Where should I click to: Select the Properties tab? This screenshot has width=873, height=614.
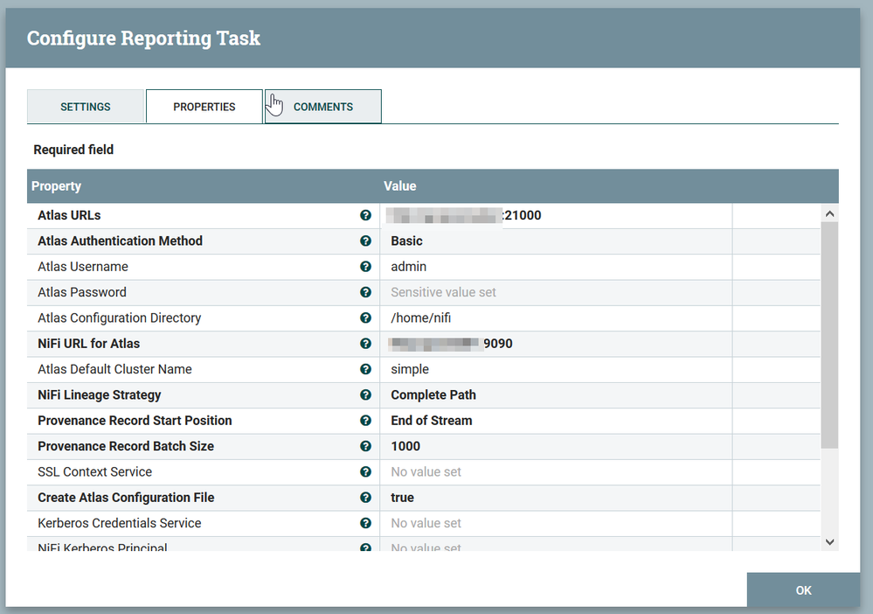(x=204, y=107)
